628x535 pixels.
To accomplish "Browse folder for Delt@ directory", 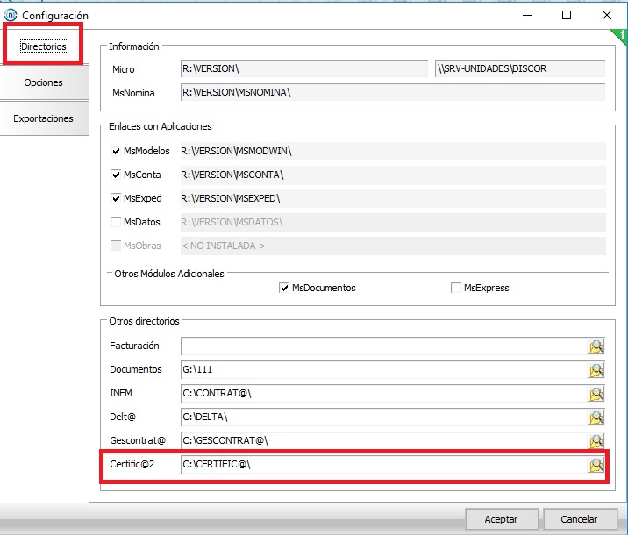I will click(x=596, y=417).
